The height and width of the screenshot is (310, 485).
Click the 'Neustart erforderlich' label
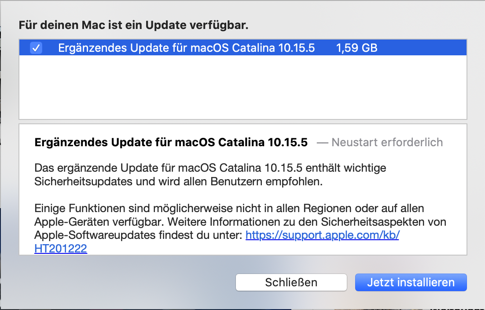pos(387,142)
